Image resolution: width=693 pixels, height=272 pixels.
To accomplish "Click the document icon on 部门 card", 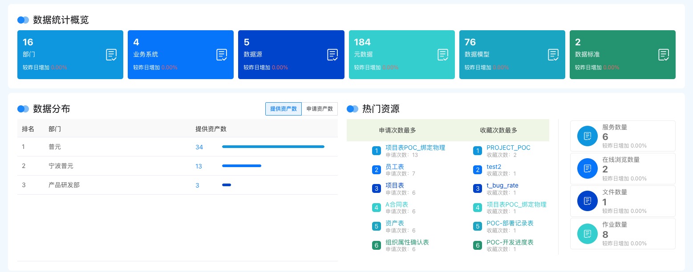I will [x=111, y=55].
